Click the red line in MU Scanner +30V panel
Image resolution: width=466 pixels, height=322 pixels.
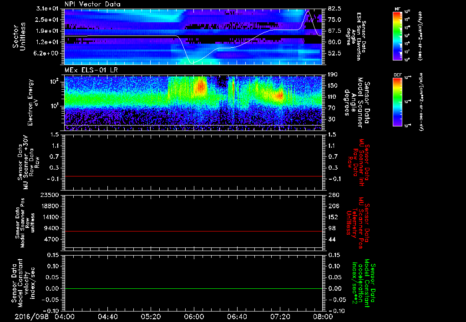pos(193,176)
